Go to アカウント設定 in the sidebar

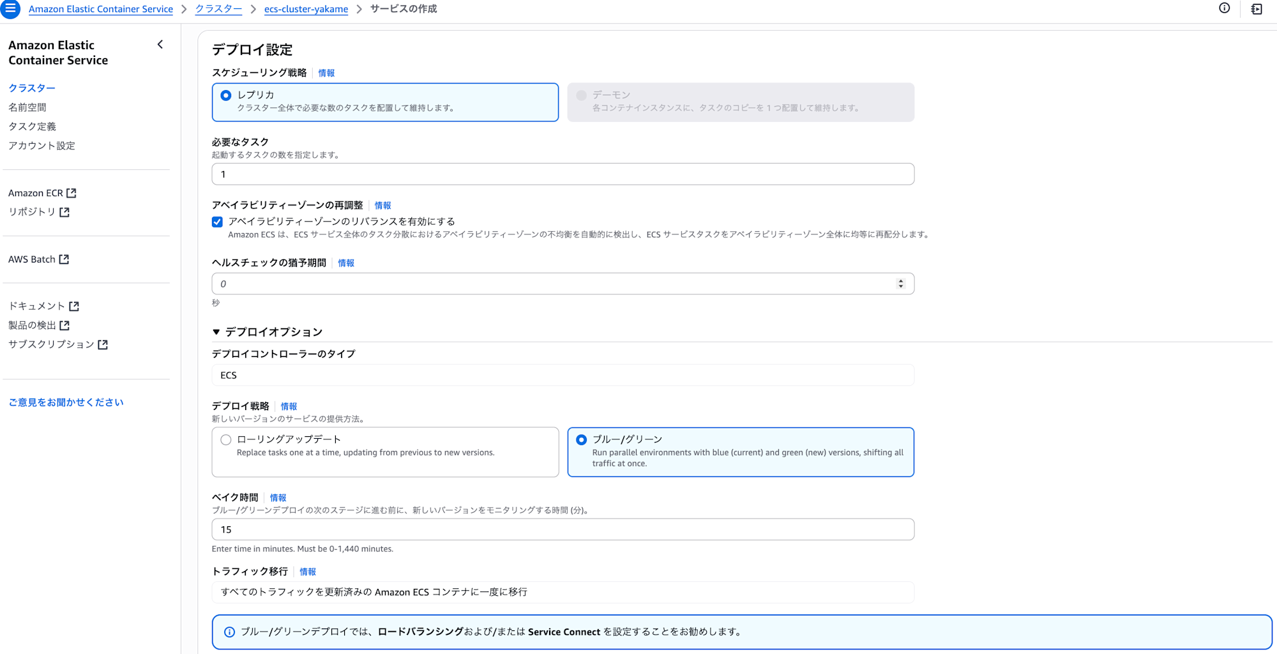(x=42, y=146)
